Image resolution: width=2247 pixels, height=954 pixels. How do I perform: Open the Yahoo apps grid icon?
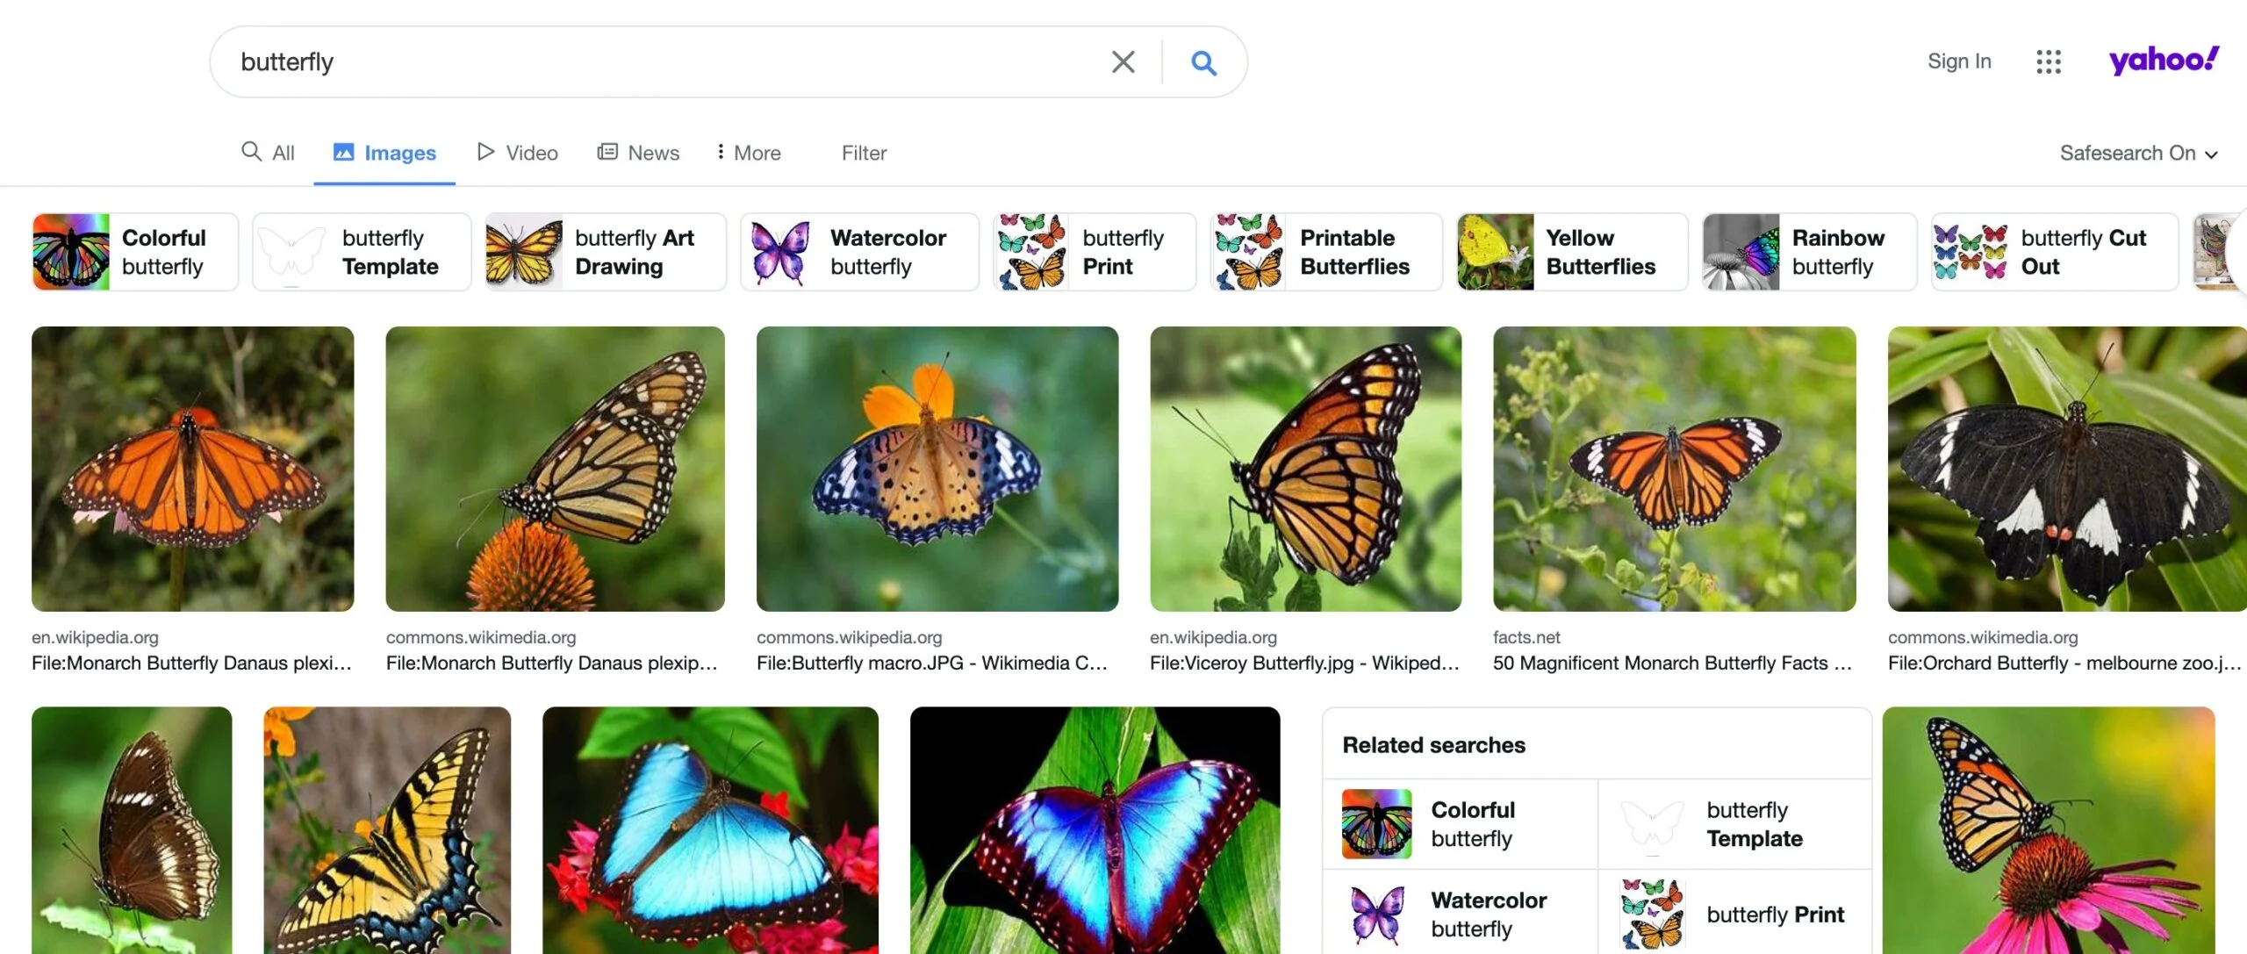click(x=2048, y=61)
